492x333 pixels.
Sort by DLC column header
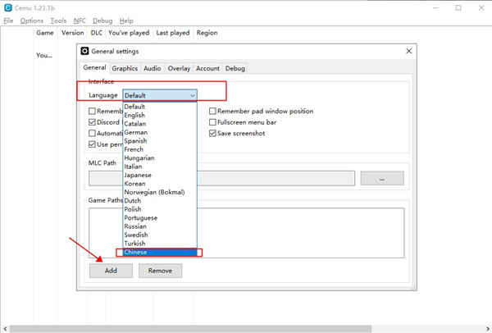(x=96, y=33)
